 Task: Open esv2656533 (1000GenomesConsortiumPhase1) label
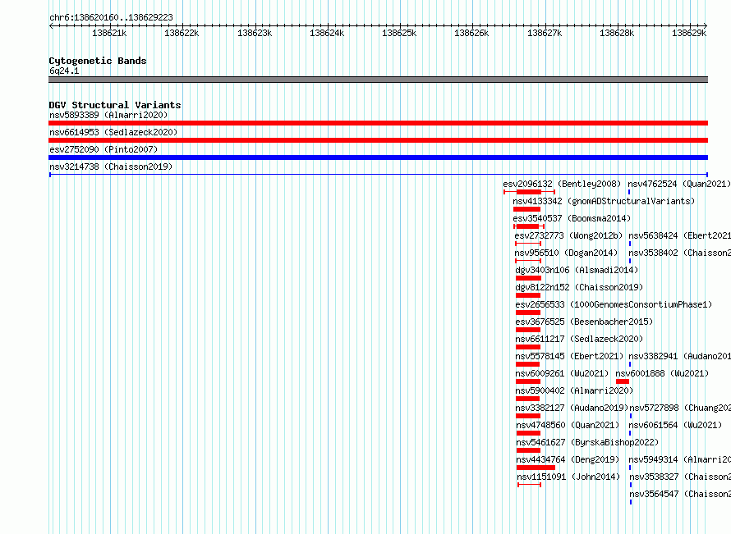(614, 304)
